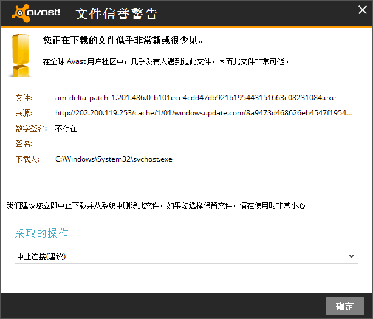Click the sentence about the Avast 用户社区

coord(166,61)
